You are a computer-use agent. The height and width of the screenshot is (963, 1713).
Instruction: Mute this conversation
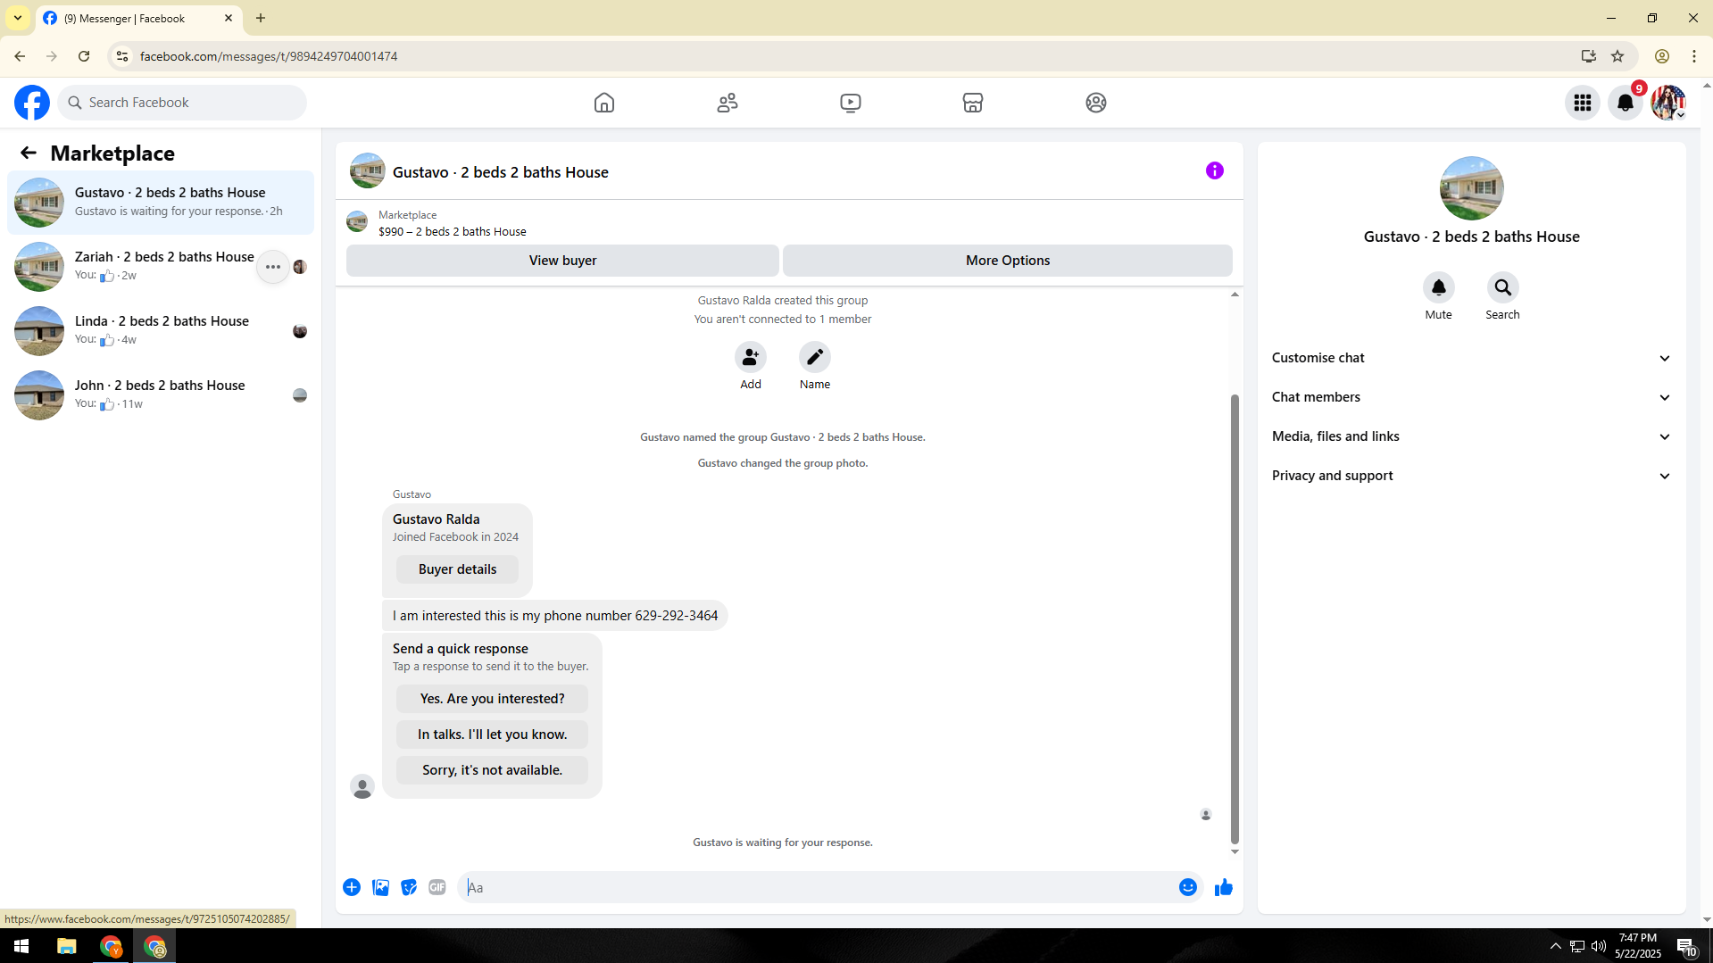(1439, 287)
